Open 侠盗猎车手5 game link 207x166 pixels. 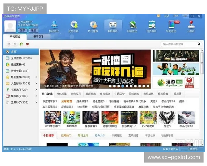[50, 101]
